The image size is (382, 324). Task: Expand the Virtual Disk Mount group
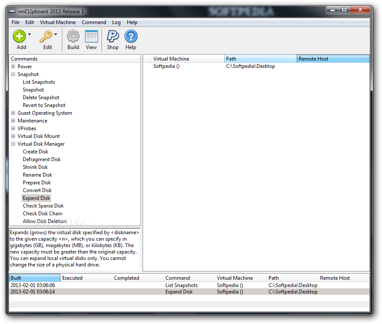(x=13, y=136)
